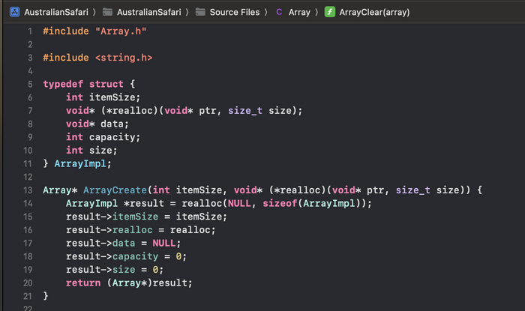This screenshot has height=311, width=525.
Task: Click NULL value on line 17
Action: click(x=164, y=243)
